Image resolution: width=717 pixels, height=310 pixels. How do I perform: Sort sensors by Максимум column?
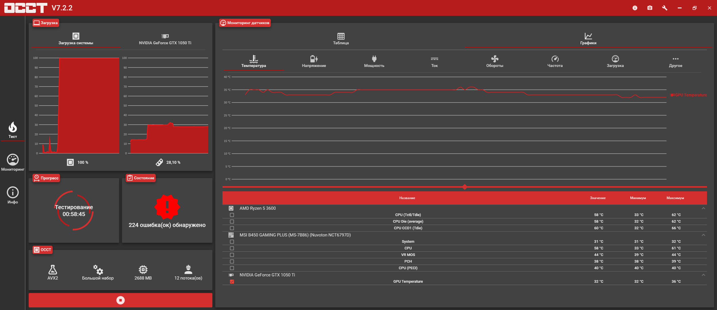point(675,198)
